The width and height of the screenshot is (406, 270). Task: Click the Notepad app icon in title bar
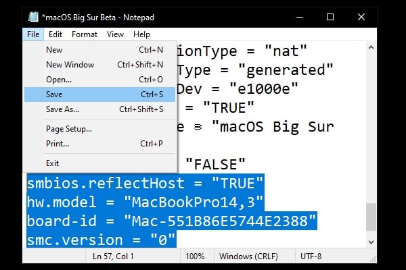[x=33, y=17]
